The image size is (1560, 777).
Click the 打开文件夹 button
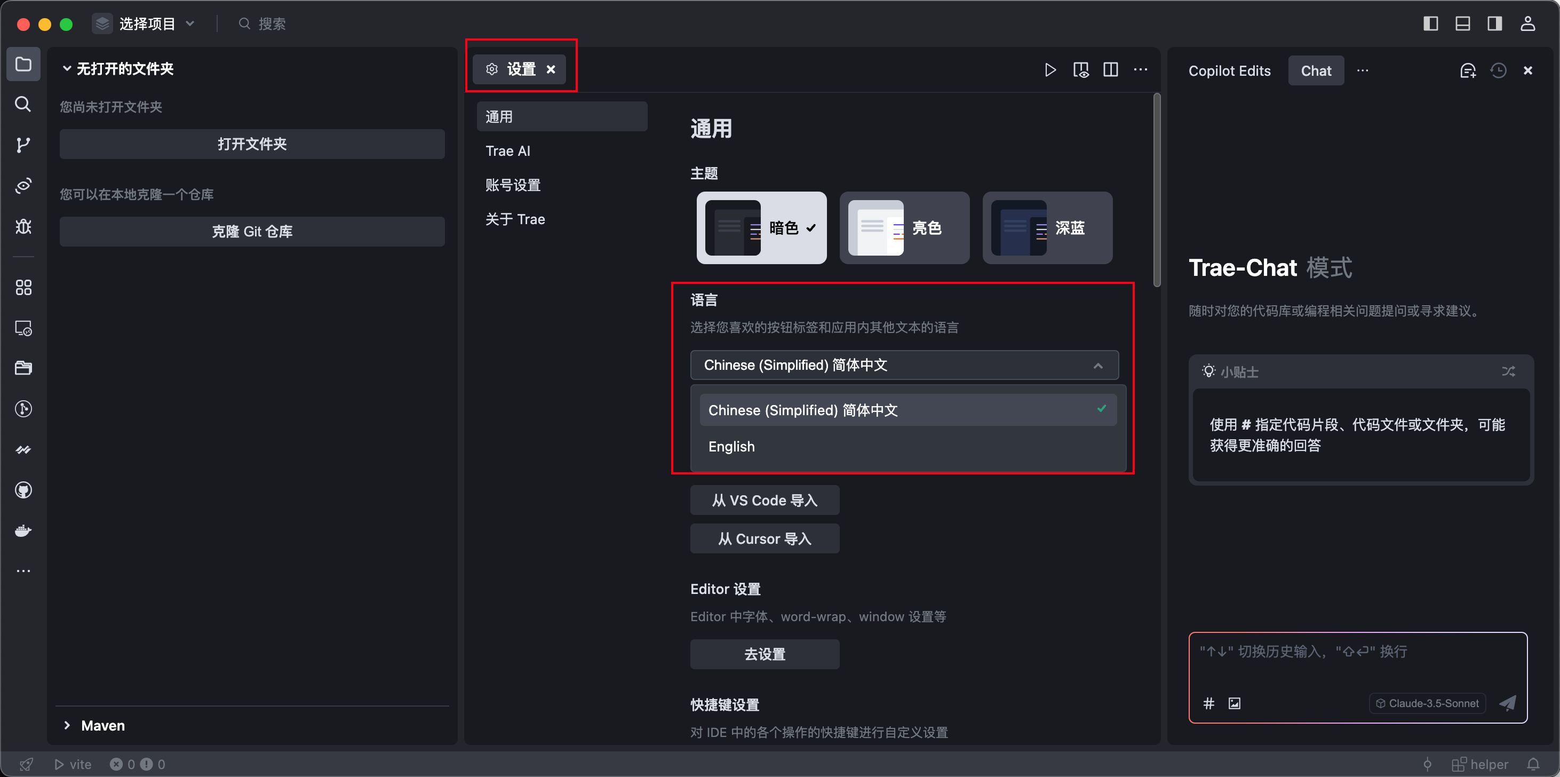coord(252,144)
